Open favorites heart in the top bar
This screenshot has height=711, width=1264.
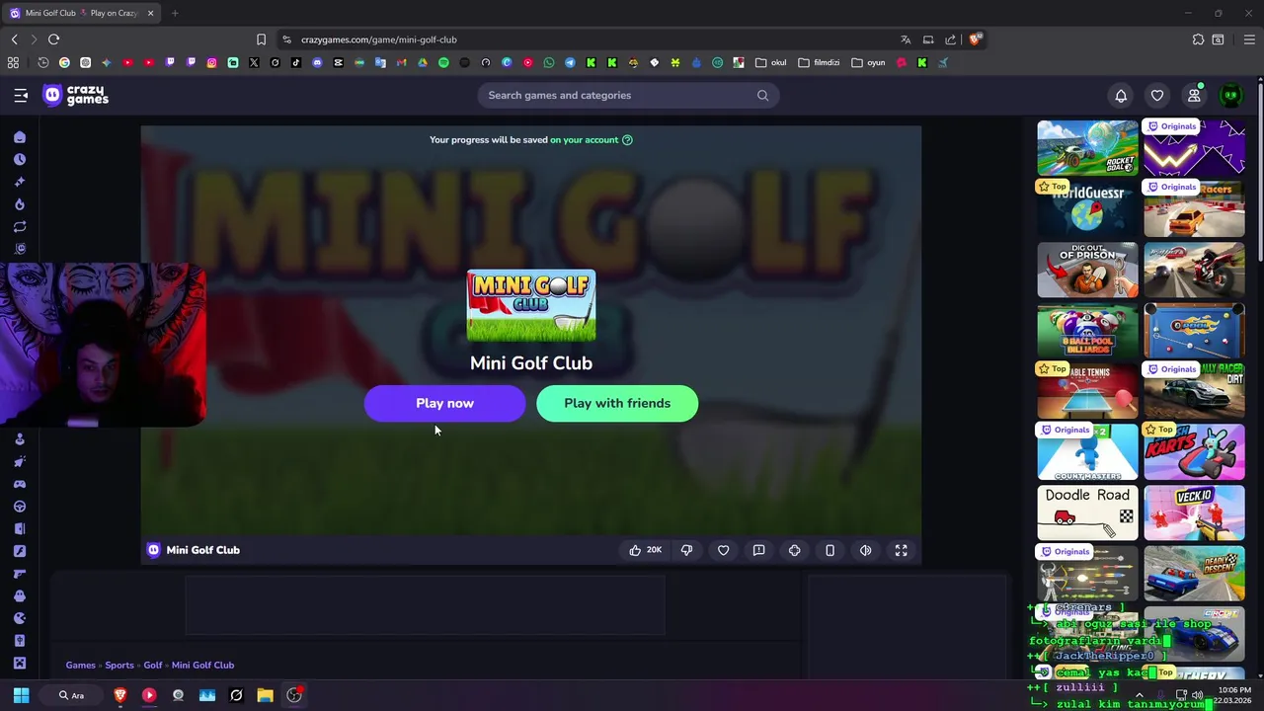click(1157, 96)
